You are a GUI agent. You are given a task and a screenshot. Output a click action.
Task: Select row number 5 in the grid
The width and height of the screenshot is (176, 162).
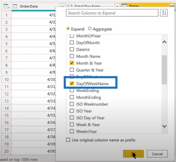point(6,44)
